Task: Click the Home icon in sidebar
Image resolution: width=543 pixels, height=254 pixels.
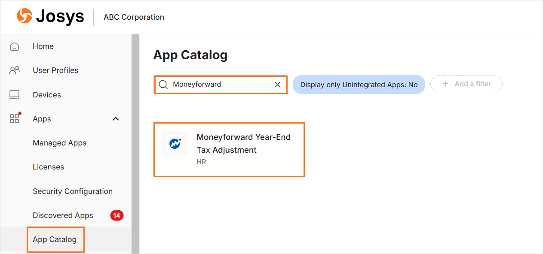Action: click(x=14, y=46)
